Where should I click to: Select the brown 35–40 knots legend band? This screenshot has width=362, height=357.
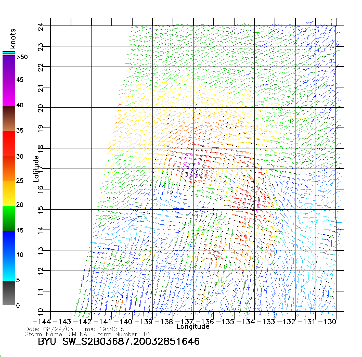(x=9, y=118)
